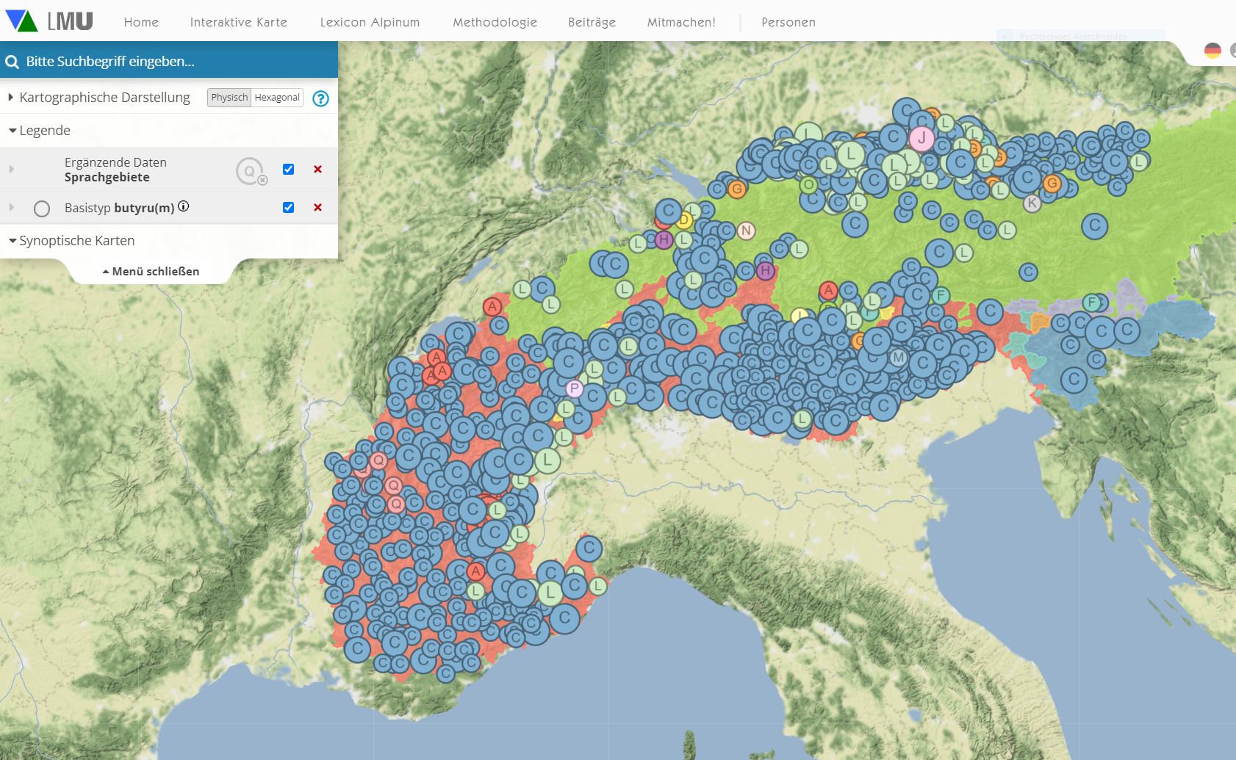The width and height of the screenshot is (1236, 760).
Task: Remove Basistyp butyru(m) with red X
Action: (317, 208)
